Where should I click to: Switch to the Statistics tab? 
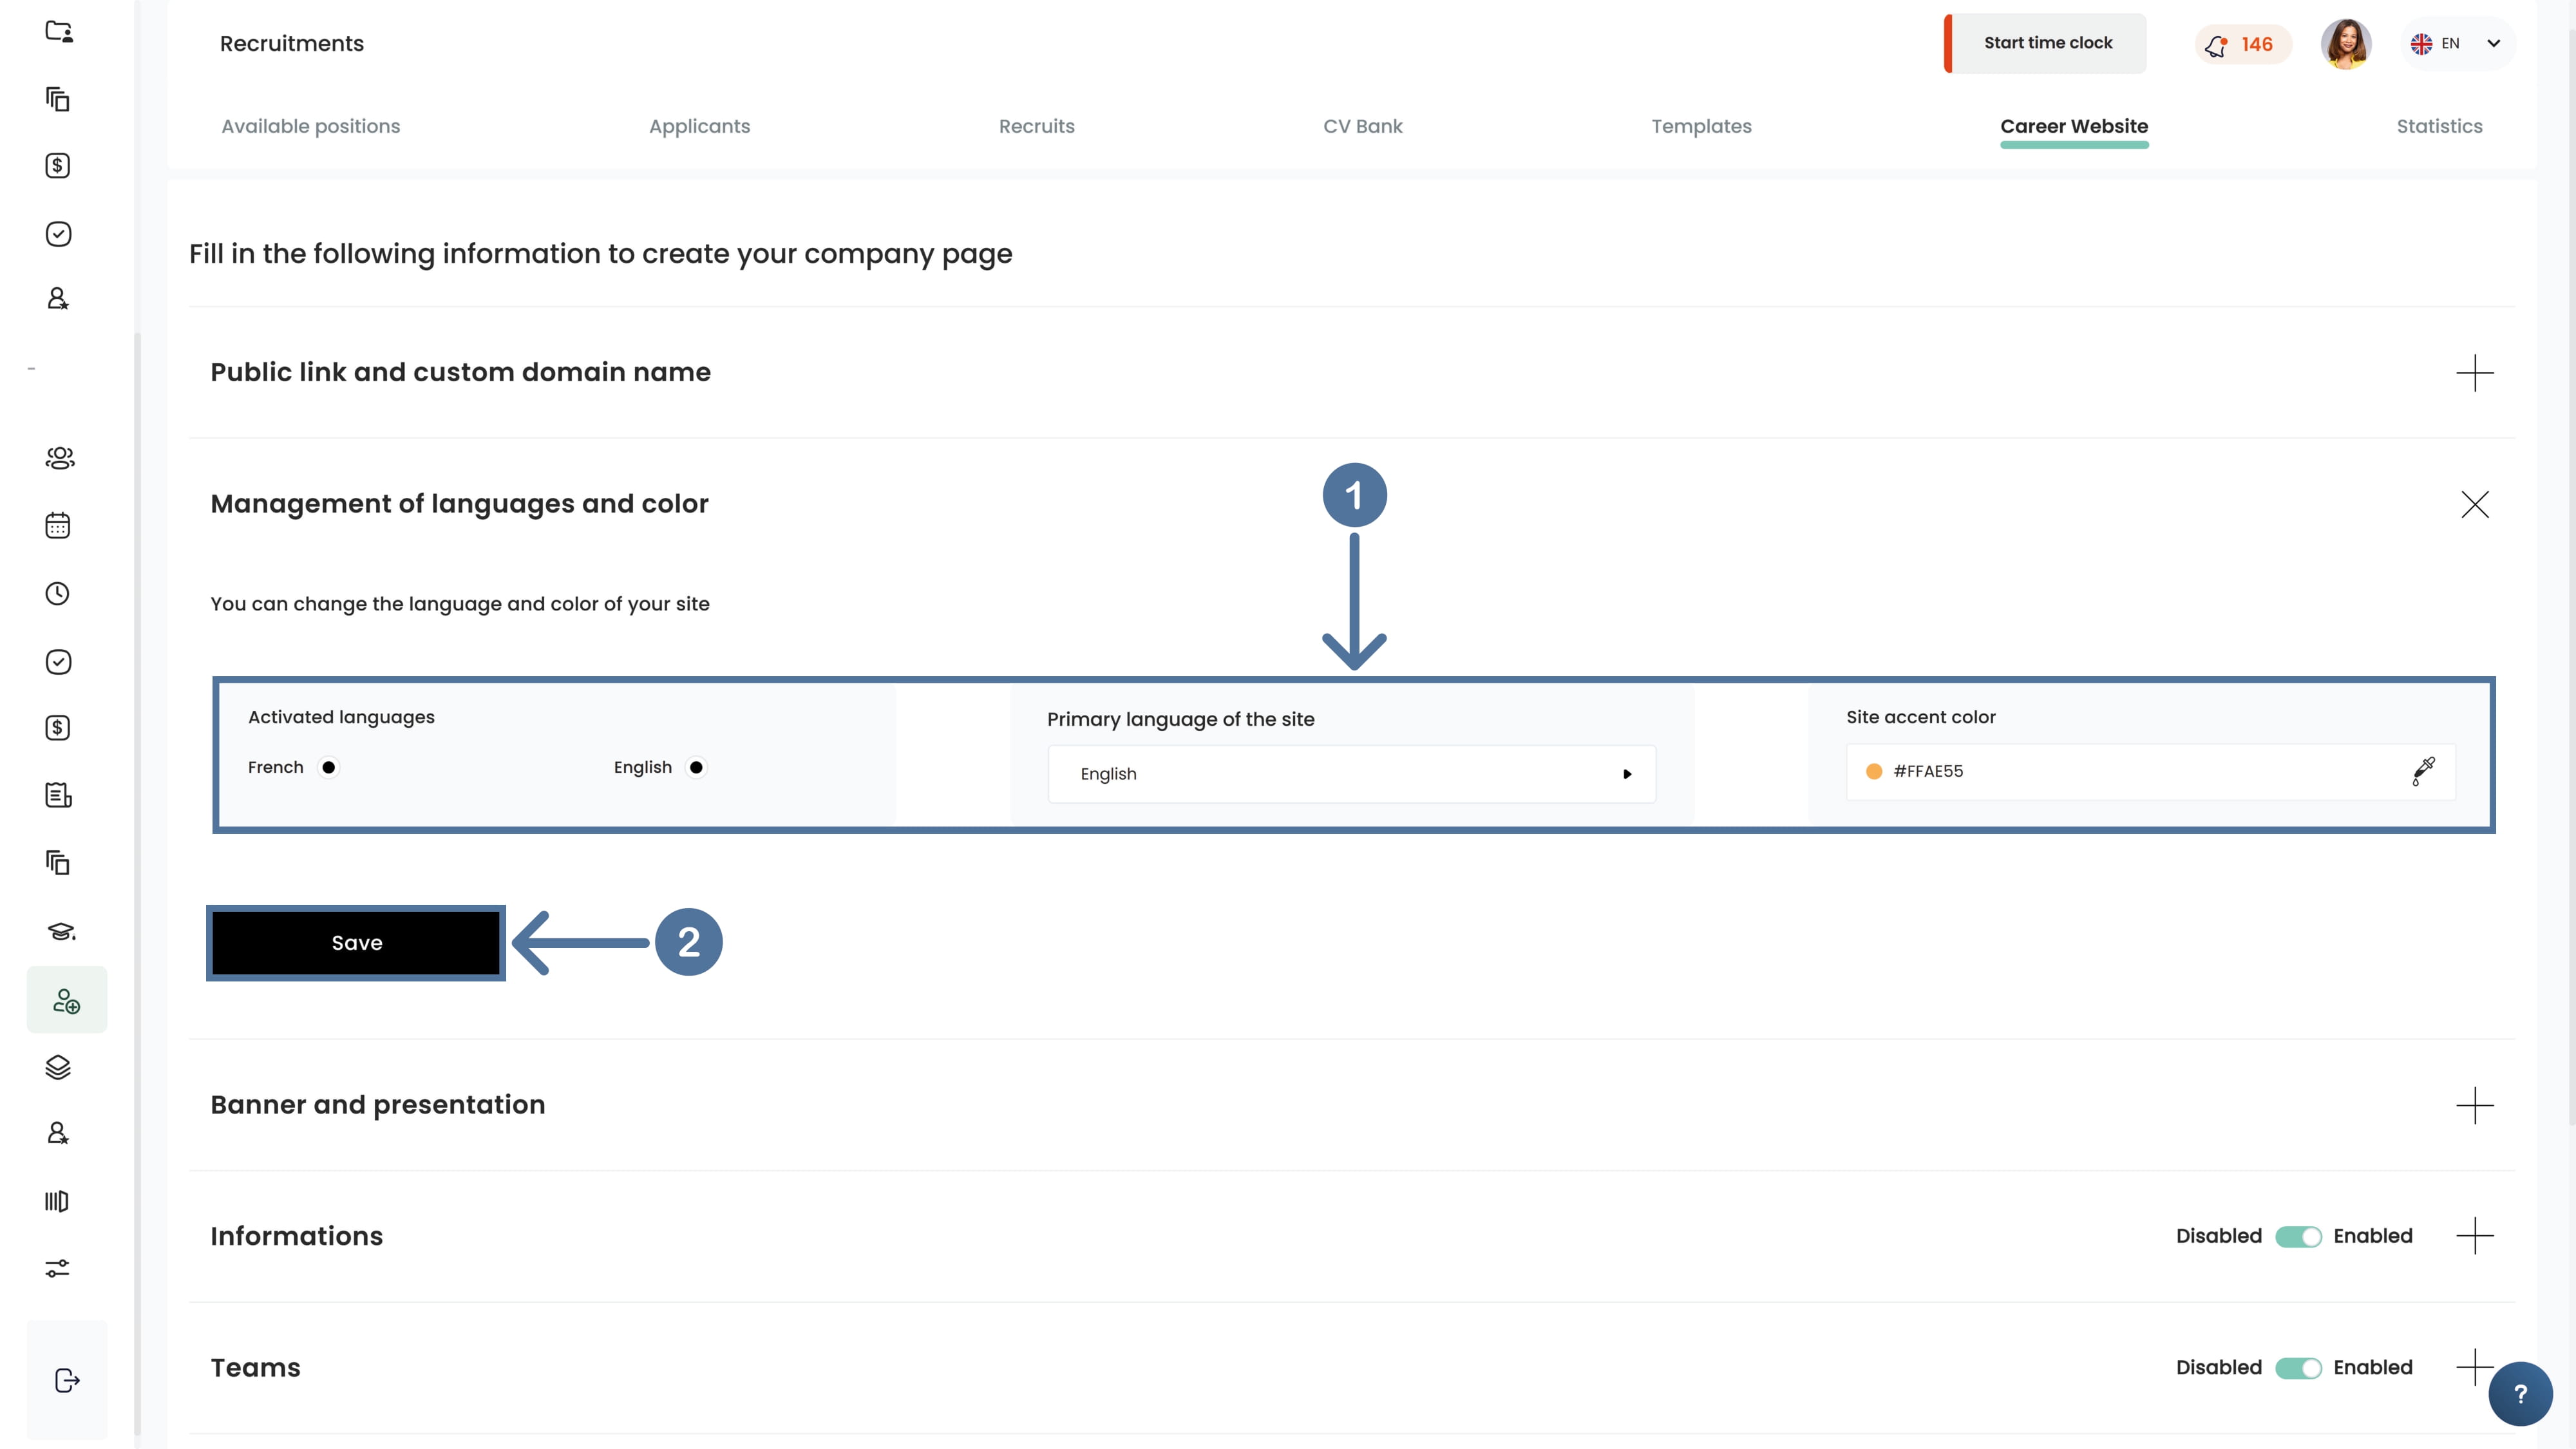click(2439, 126)
